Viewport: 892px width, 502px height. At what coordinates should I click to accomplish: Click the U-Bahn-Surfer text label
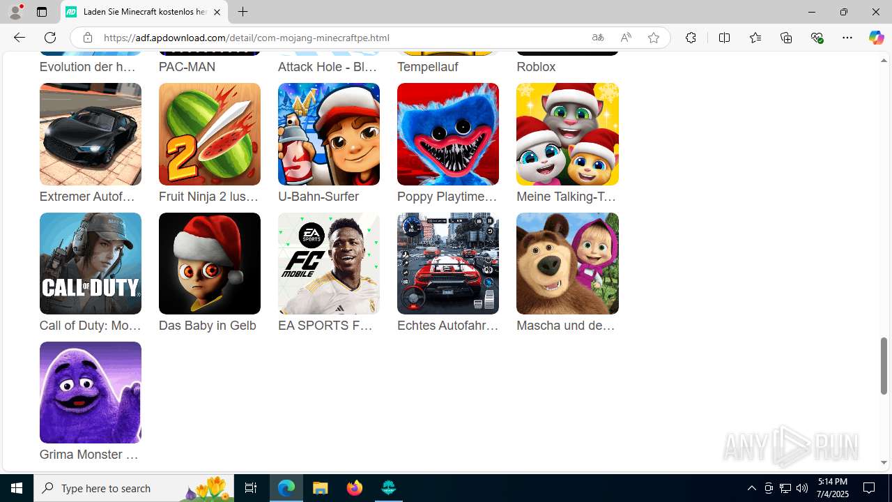318,197
